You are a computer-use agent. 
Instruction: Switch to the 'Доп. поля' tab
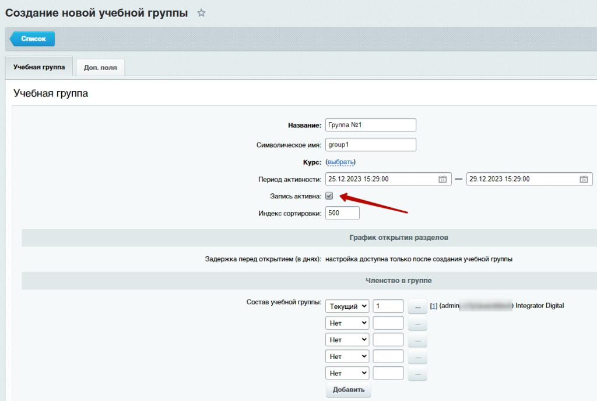click(100, 67)
